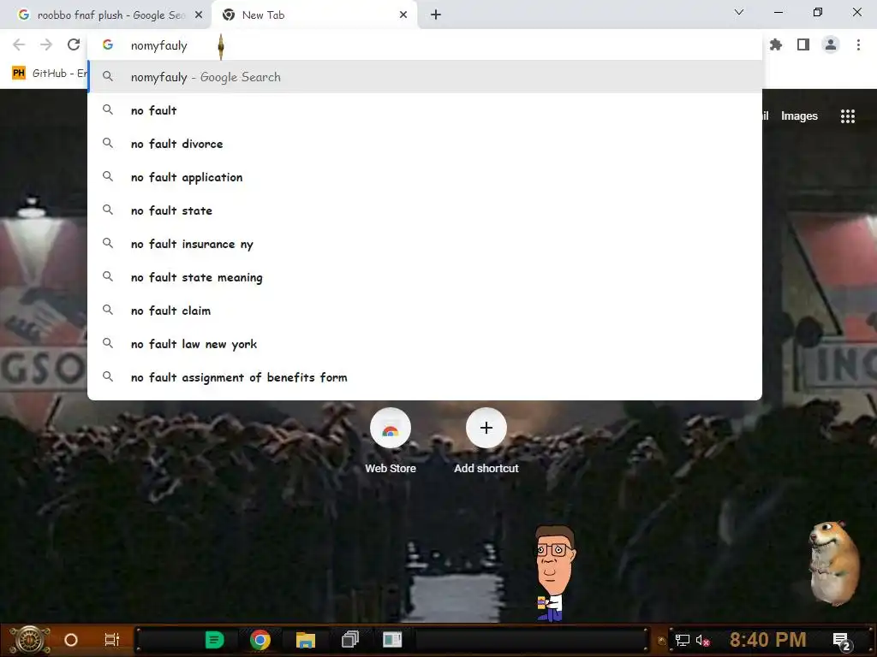
Task: Close the New Tab tab
Action: click(403, 15)
